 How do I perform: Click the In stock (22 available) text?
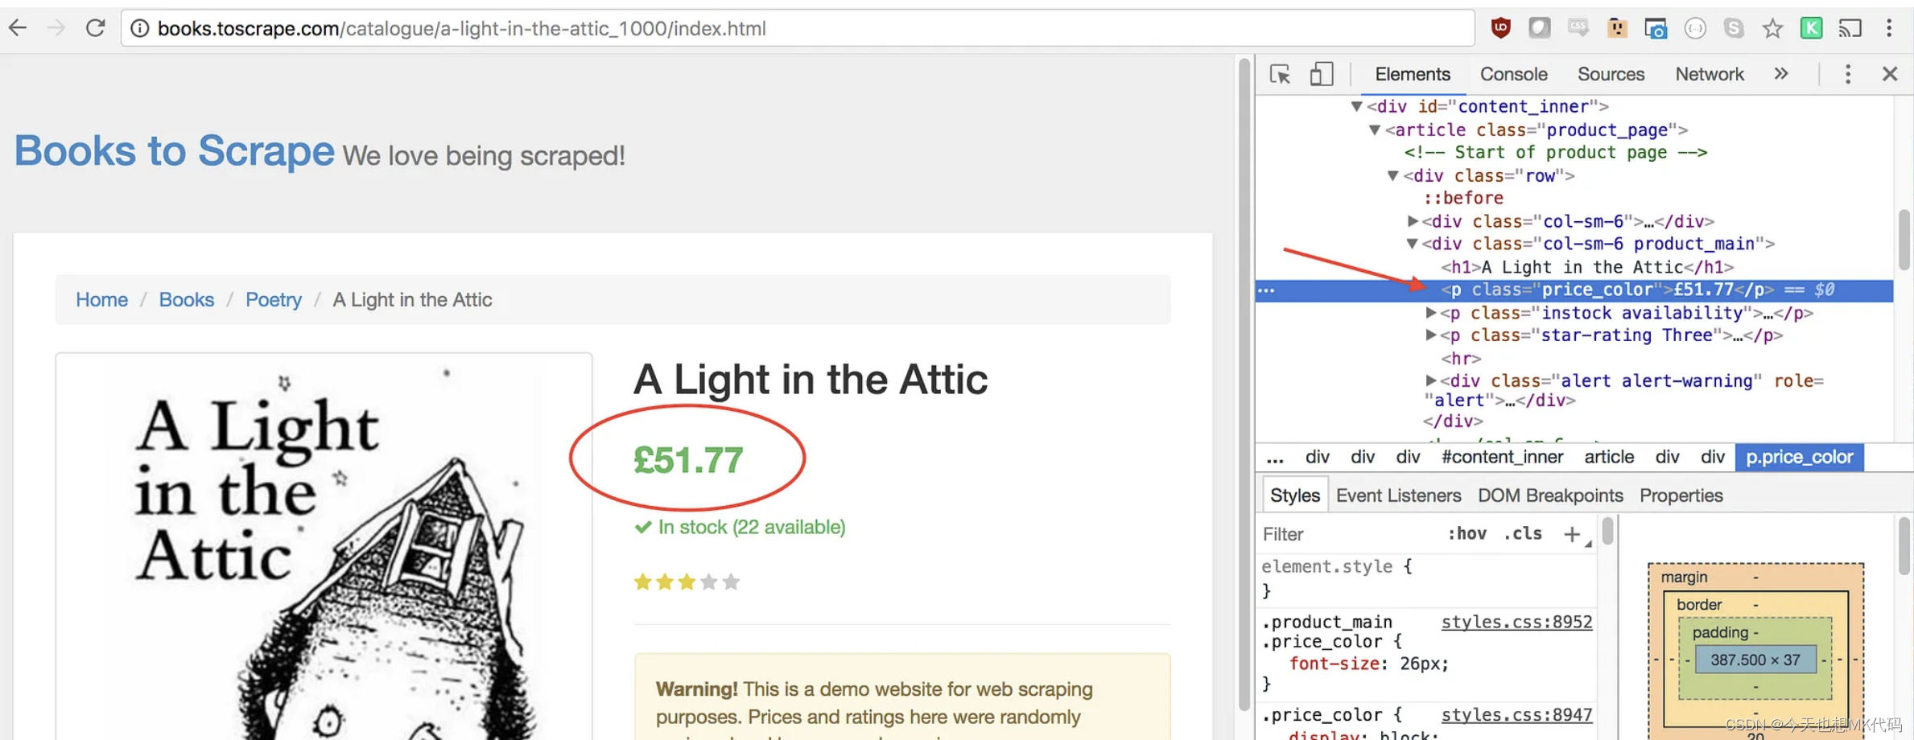752,527
